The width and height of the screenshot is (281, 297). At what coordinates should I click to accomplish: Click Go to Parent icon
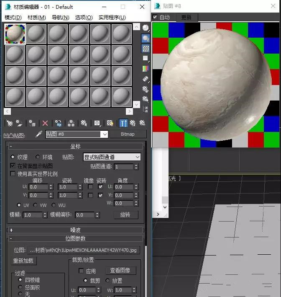(x=133, y=123)
